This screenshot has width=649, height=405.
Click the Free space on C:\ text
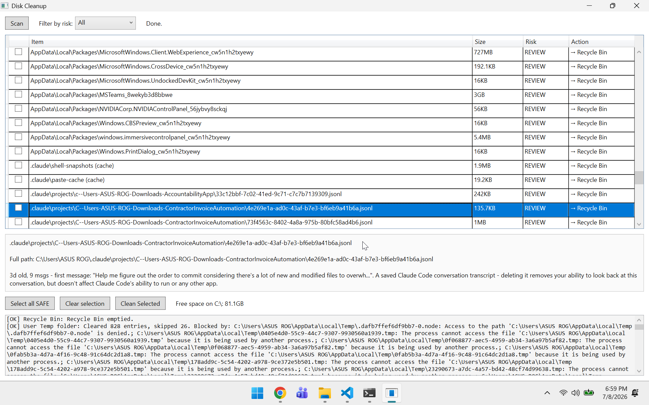click(210, 303)
